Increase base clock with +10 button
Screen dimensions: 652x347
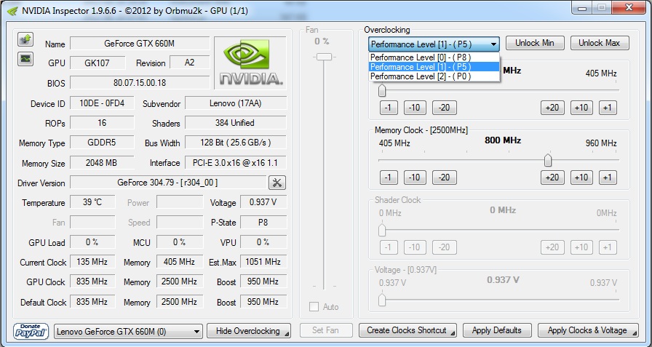tap(581, 108)
